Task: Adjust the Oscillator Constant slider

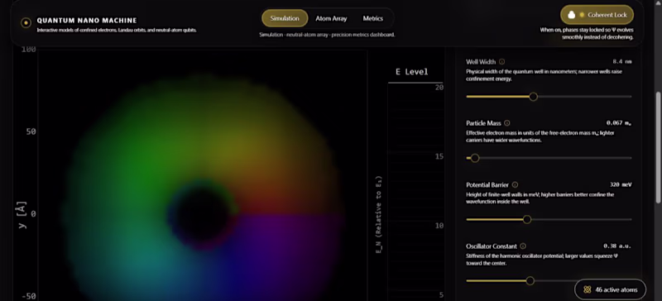Action: pos(549,280)
